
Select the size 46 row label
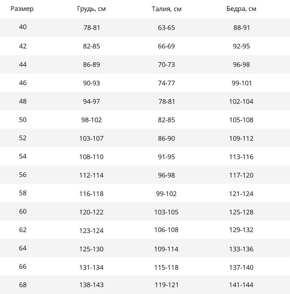(x=23, y=83)
